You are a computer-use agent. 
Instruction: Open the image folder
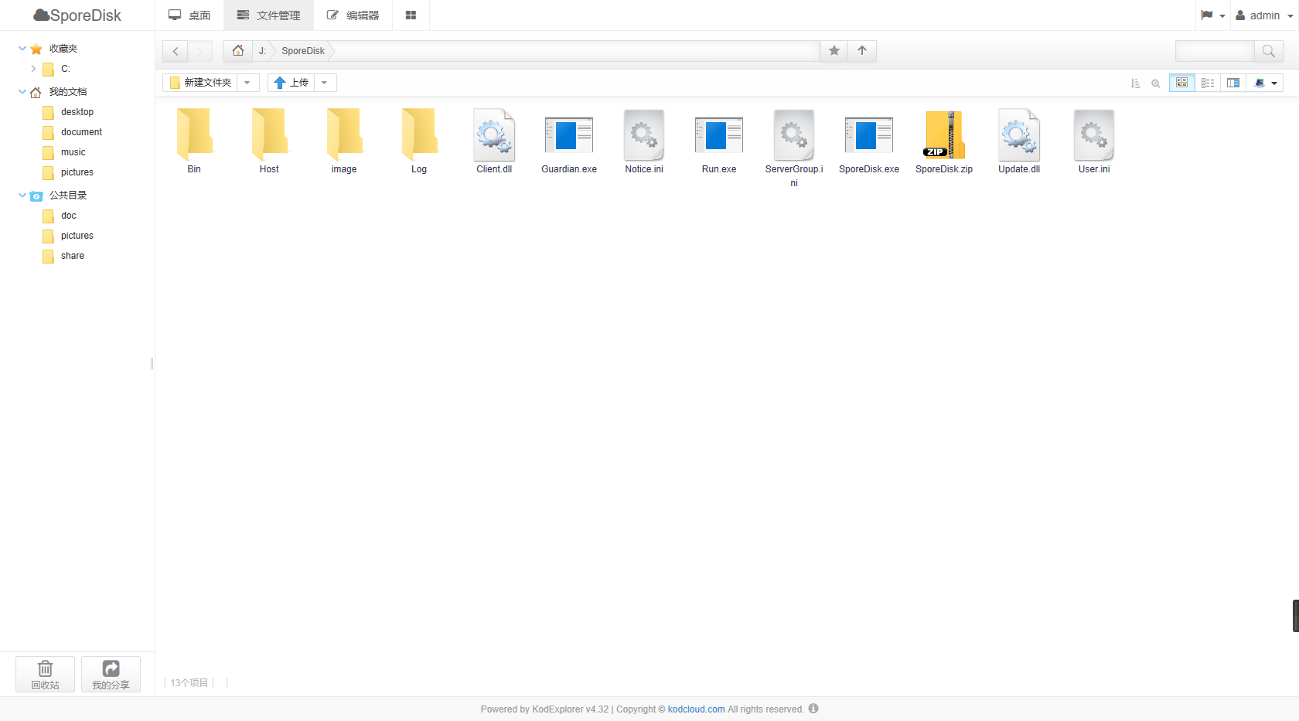[x=344, y=141]
